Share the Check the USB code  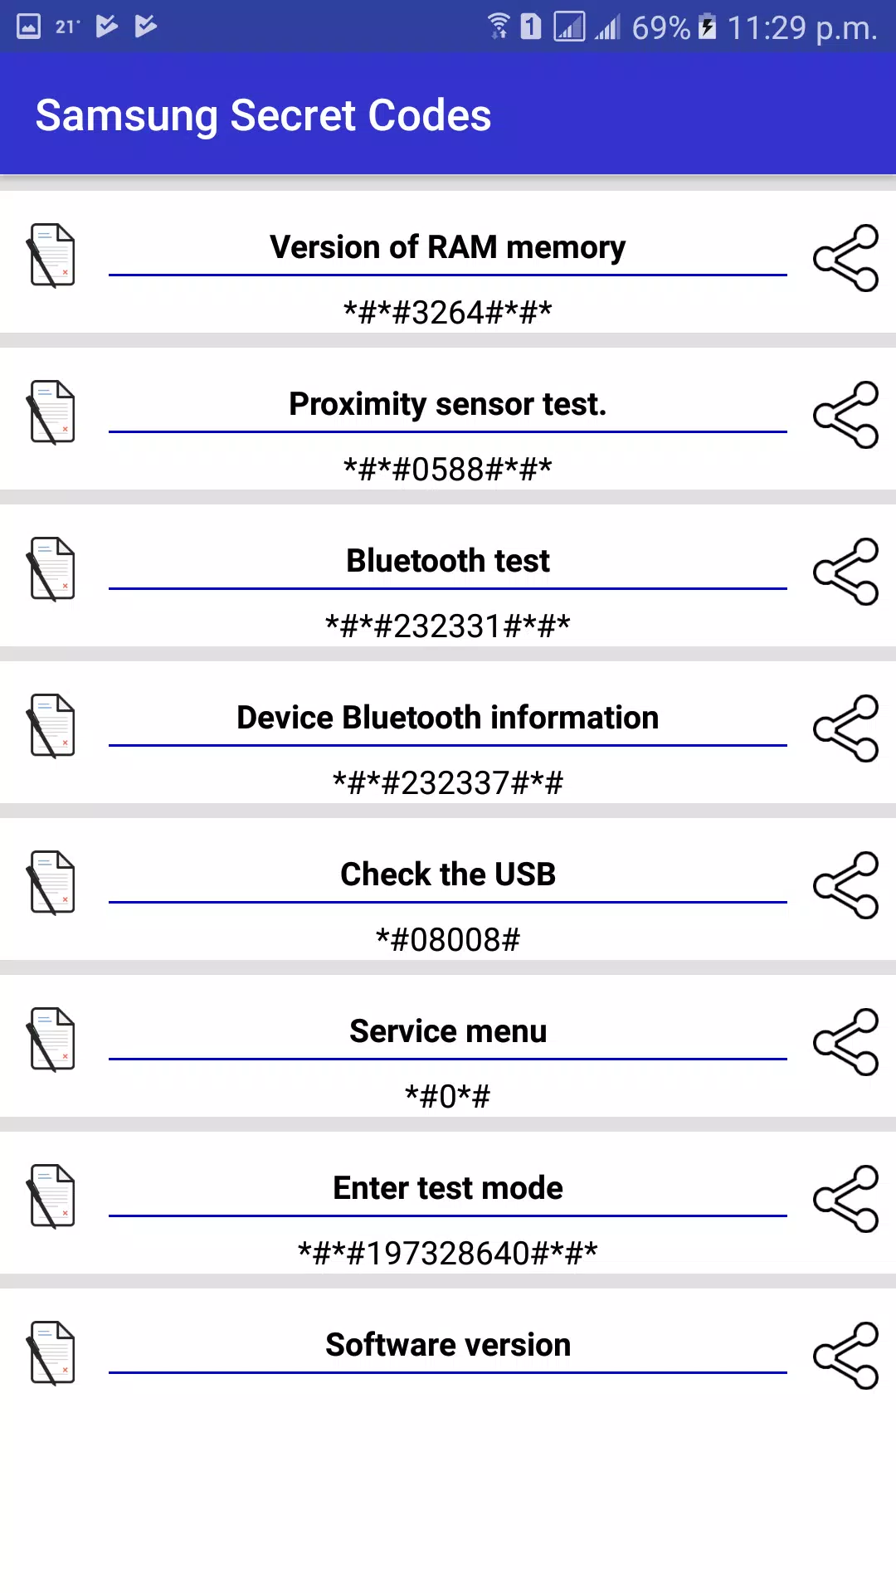pyautogui.click(x=845, y=885)
